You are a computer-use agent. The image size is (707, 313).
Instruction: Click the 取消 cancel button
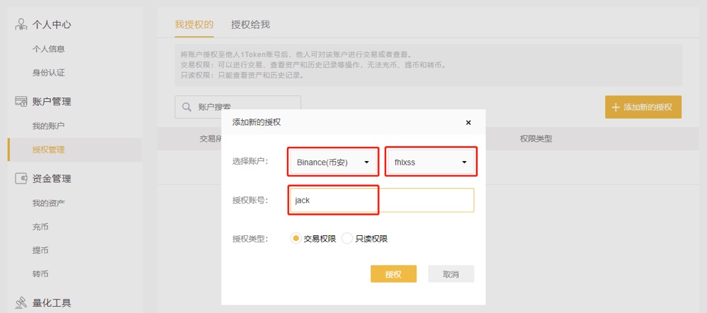(x=451, y=274)
